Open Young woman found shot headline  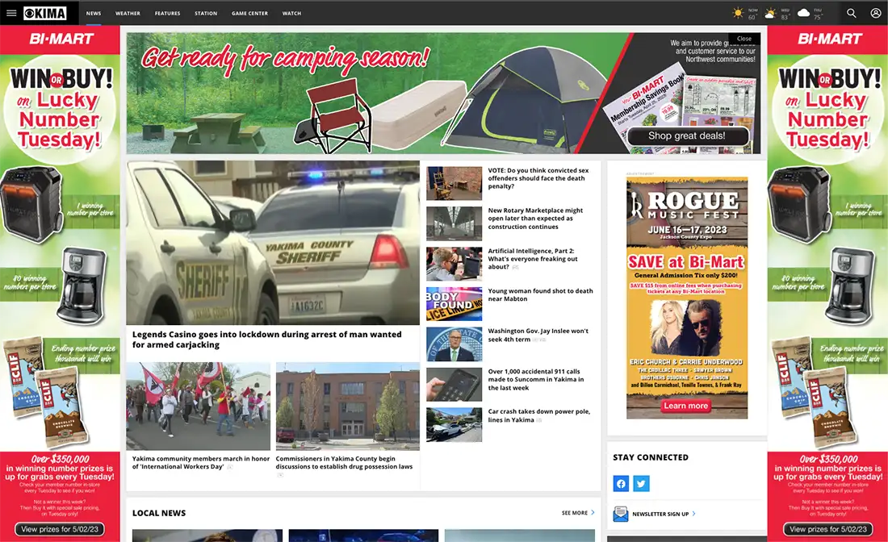540,294
